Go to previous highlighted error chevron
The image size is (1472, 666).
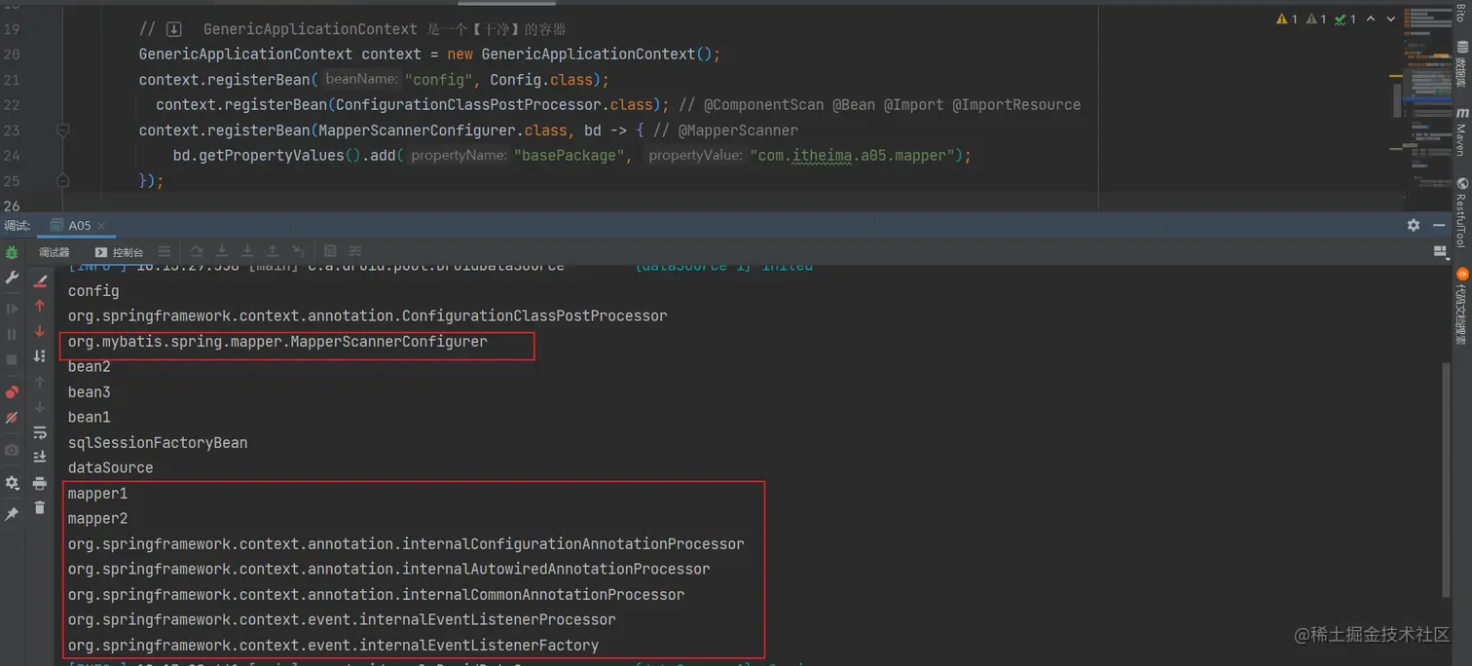pos(1371,19)
